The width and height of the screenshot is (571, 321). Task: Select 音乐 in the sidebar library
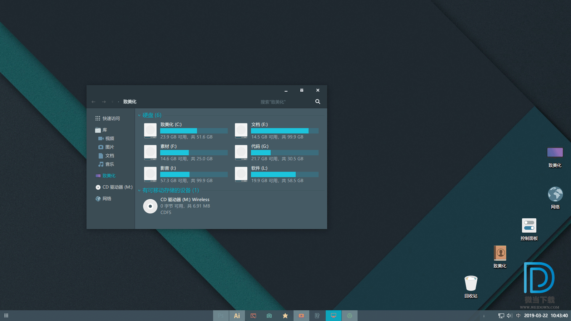pyautogui.click(x=109, y=164)
